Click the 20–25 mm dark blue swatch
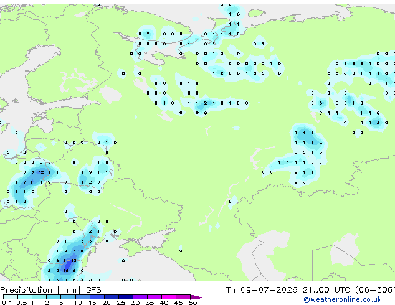The image size is (395, 305). (x=111, y=297)
